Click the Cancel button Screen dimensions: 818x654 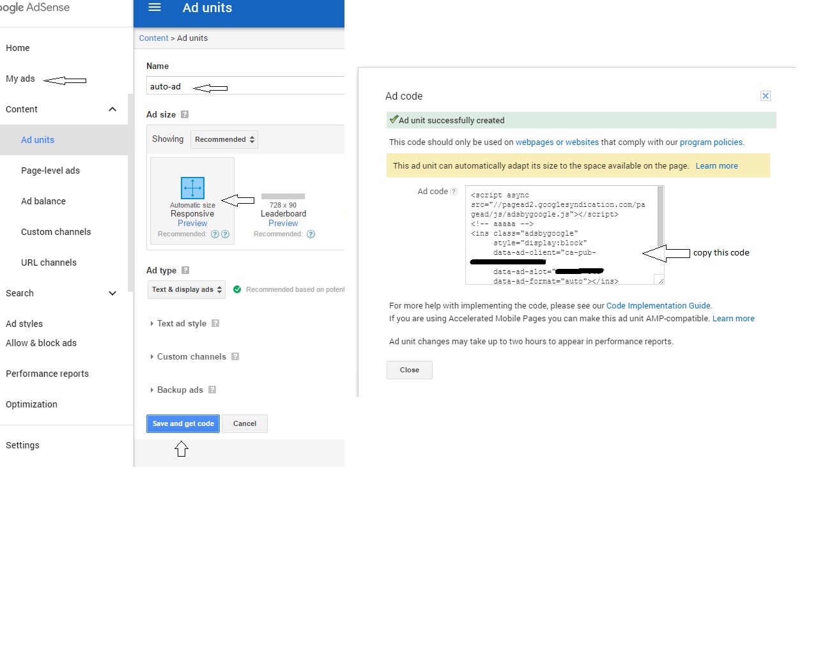[245, 423]
